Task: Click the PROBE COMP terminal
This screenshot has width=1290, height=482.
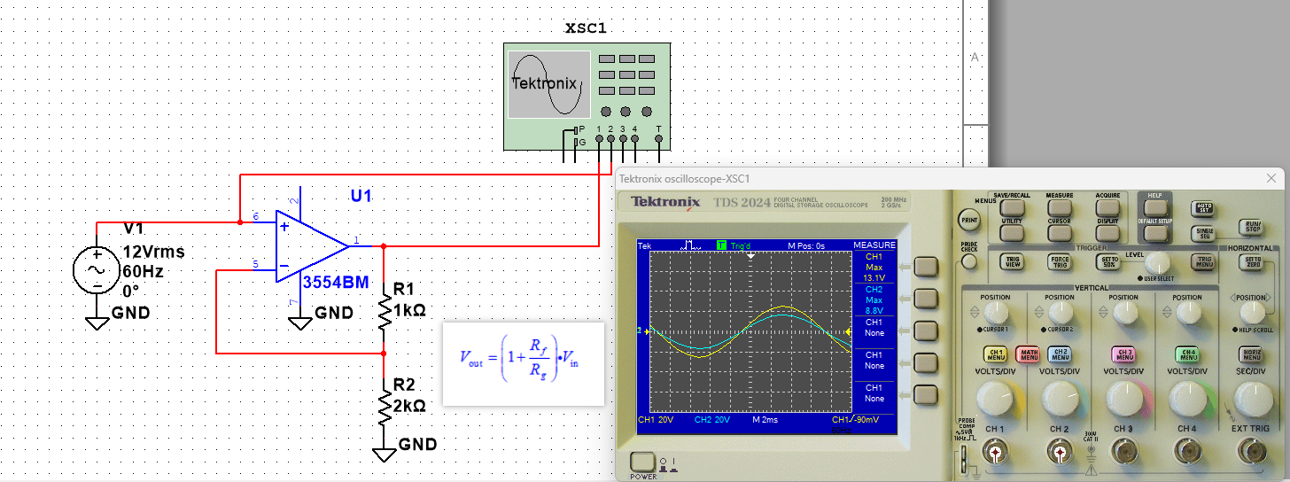Action: (964, 458)
